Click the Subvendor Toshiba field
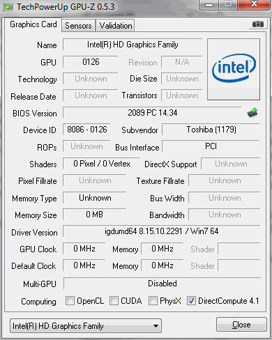 (211, 130)
